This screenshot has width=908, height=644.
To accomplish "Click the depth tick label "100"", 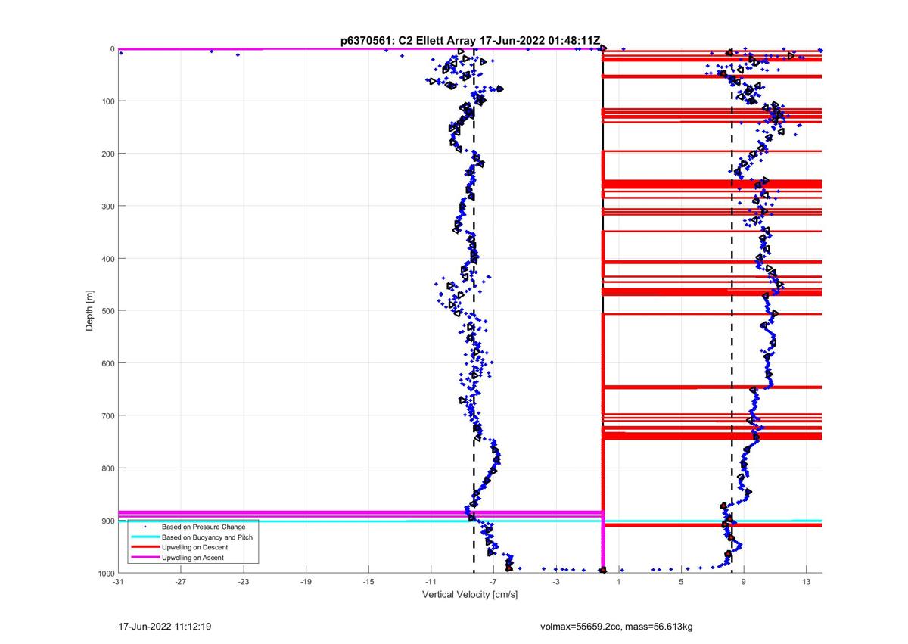I will coord(107,101).
